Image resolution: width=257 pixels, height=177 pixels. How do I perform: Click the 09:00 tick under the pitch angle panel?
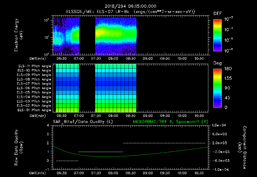[x=148, y=116]
